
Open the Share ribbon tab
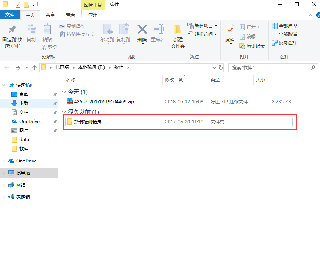coord(50,15)
